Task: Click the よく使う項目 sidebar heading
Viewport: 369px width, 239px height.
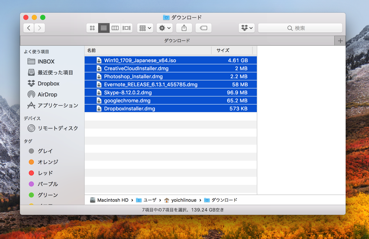Action: (36, 52)
